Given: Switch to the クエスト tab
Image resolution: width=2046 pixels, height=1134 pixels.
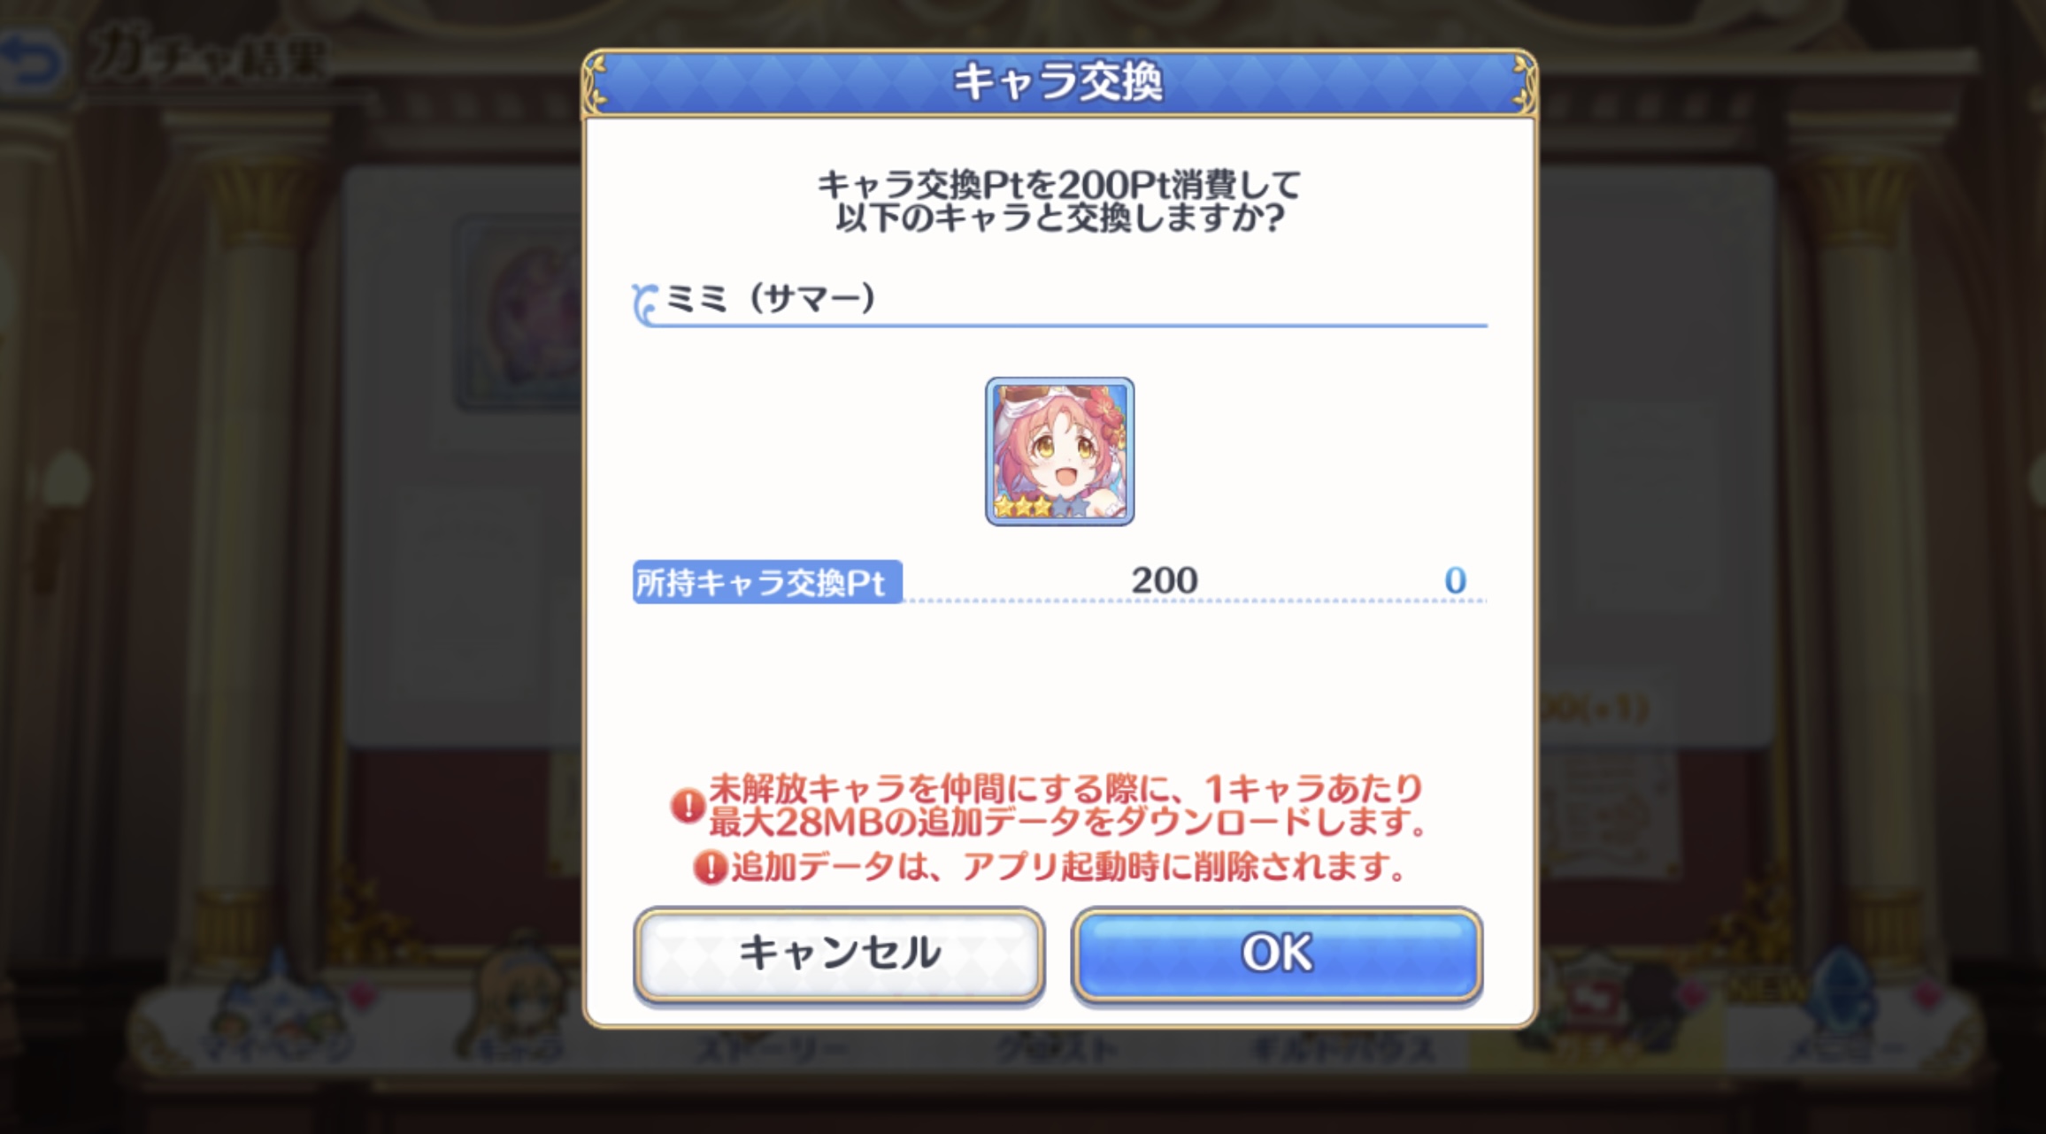Looking at the screenshot, I should pyautogui.click(x=1056, y=1048).
